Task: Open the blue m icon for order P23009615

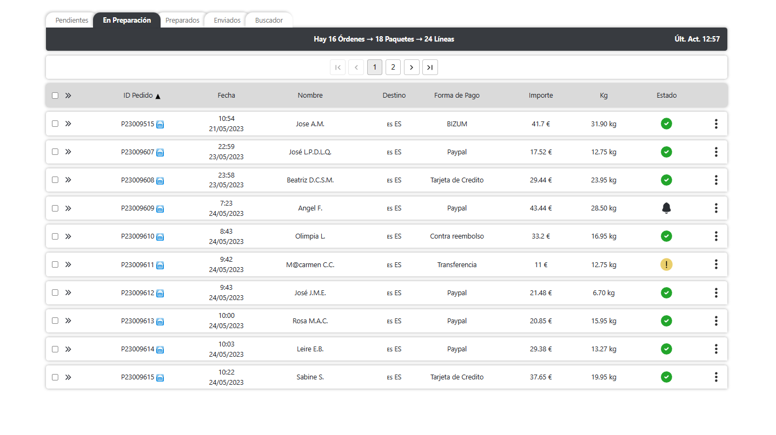Action: click(x=160, y=378)
